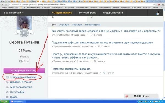Open question 'Помогите вспомнить название.'

point(71,69)
